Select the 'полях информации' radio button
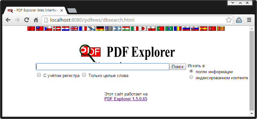 pyautogui.click(x=191, y=71)
